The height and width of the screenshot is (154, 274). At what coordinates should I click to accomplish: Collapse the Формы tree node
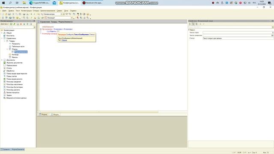(7, 49)
